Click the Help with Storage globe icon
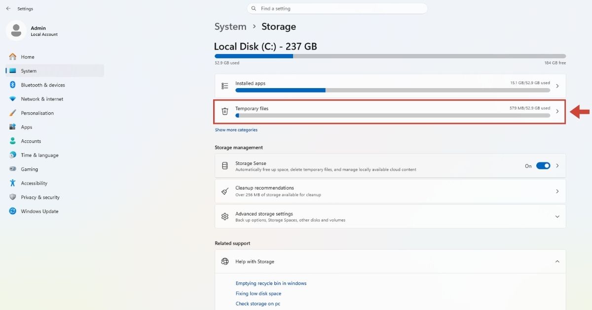592x310 pixels. click(225, 261)
